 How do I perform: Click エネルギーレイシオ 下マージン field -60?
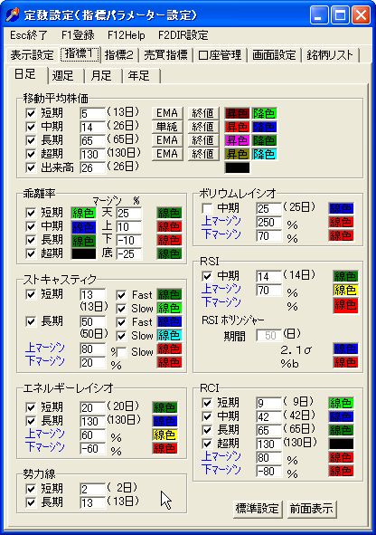point(92,448)
